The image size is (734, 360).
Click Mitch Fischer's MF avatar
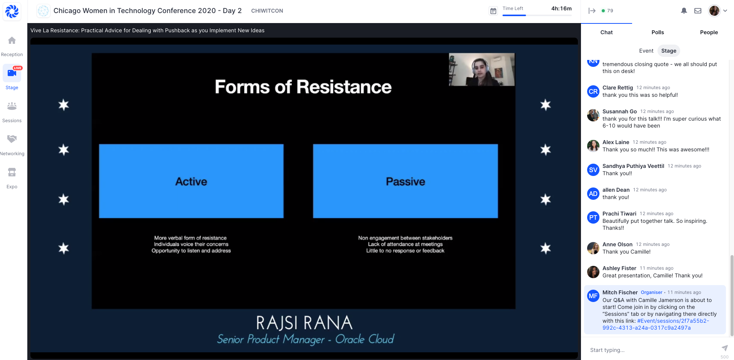click(x=593, y=296)
